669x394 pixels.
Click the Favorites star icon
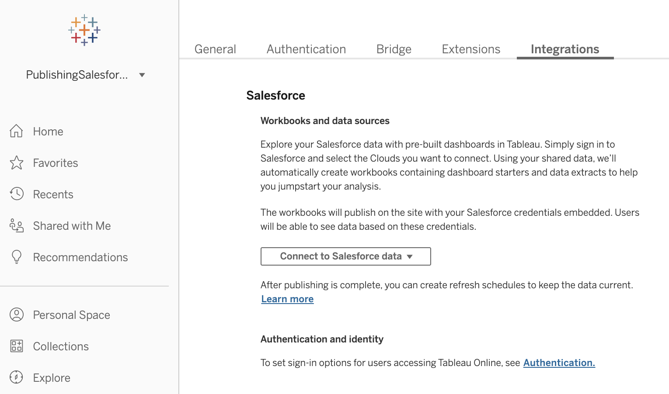[17, 163]
